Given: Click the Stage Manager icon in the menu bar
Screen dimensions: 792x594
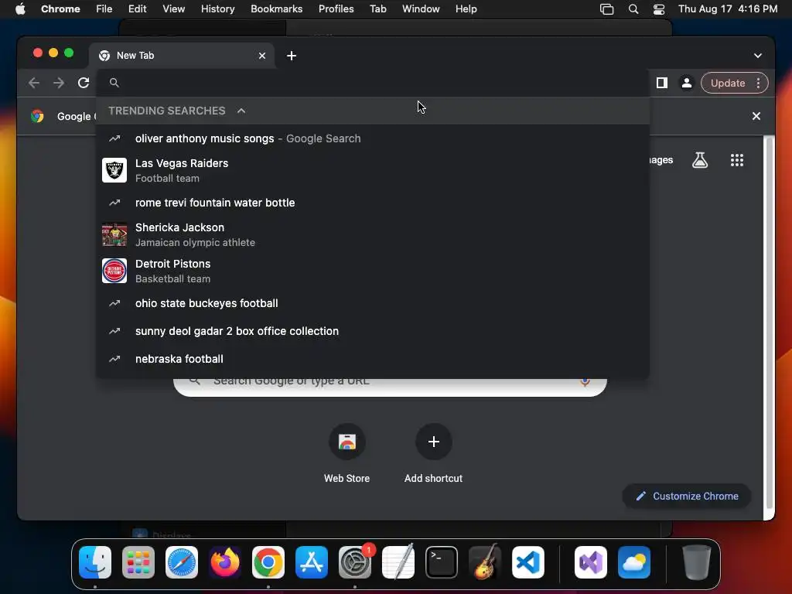Looking at the screenshot, I should tap(606, 9).
